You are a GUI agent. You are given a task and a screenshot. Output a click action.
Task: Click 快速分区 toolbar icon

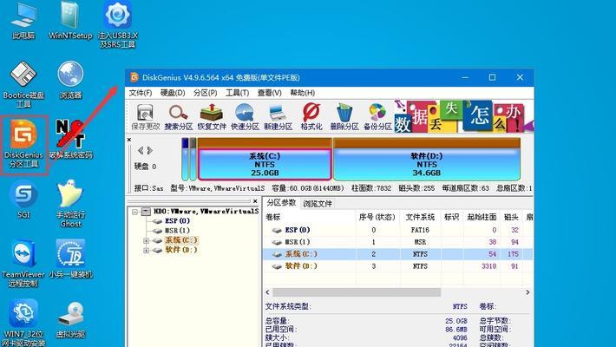point(245,117)
